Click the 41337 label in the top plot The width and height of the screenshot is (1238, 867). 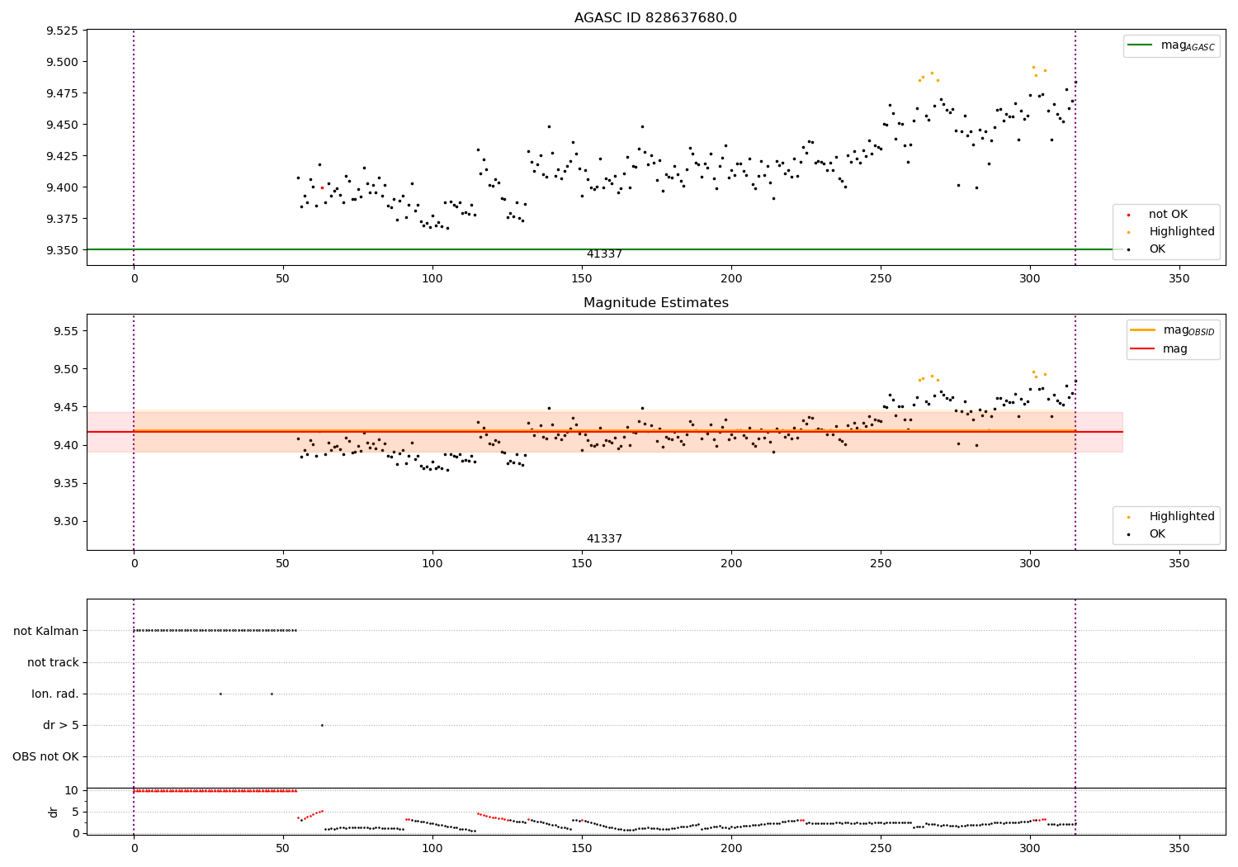click(604, 254)
